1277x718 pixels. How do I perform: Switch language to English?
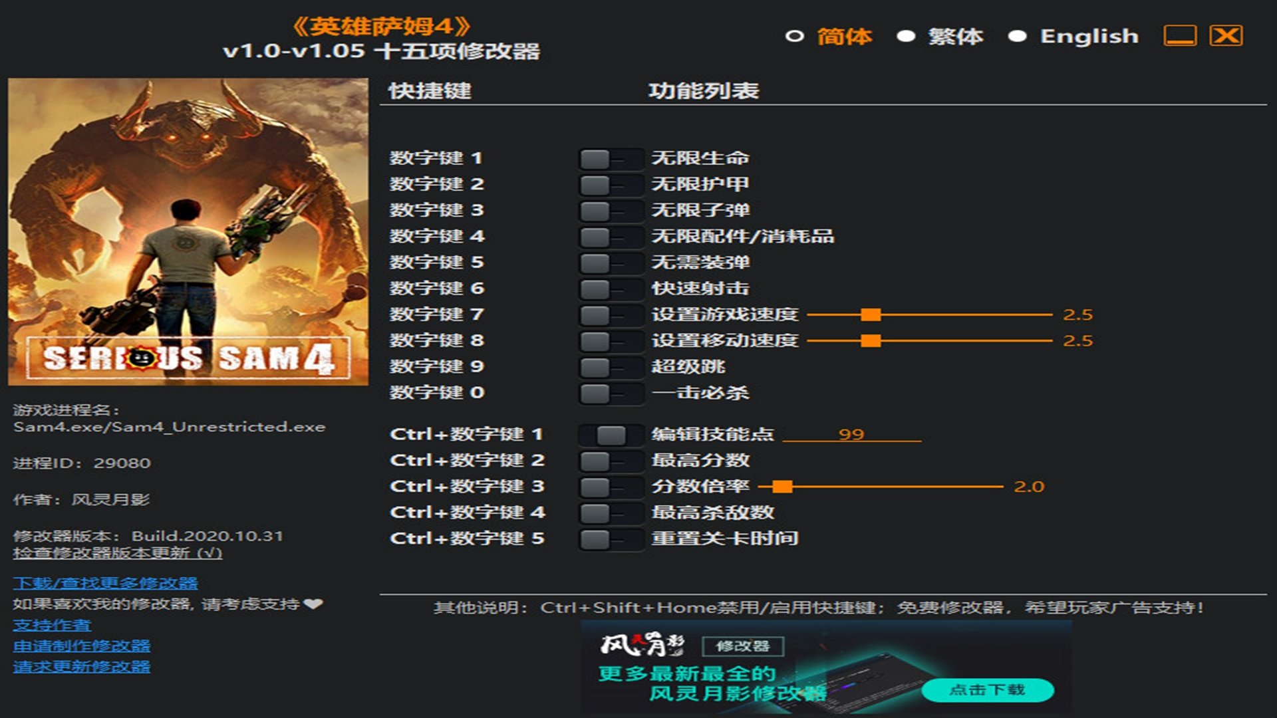click(1017, 36)
